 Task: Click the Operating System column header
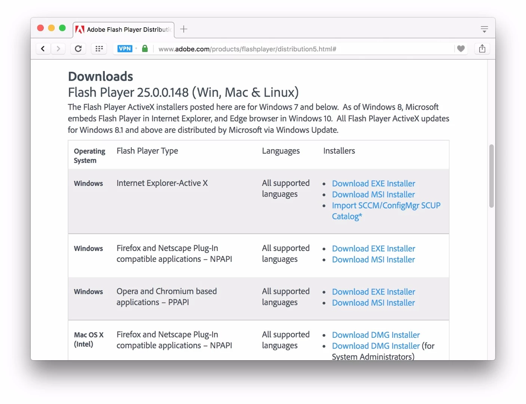point(89,156)
